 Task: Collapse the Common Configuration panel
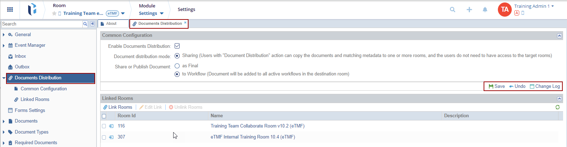559,35
